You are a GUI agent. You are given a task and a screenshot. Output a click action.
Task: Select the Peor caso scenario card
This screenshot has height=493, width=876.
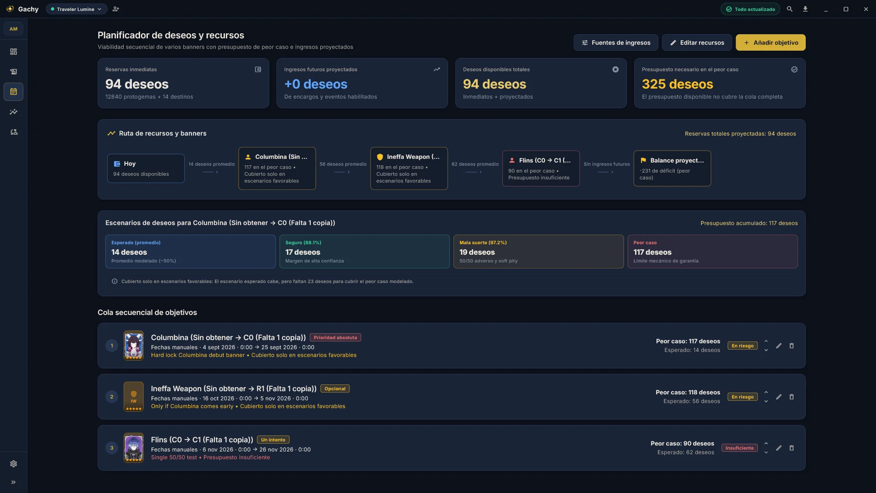pyautogui.click(x=713, y=252)
